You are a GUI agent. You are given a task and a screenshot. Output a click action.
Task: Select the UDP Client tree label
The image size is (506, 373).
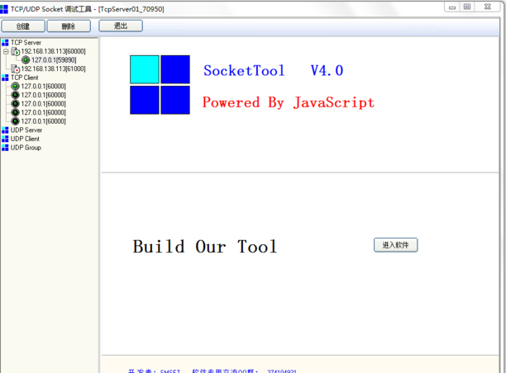click(25, 139)
